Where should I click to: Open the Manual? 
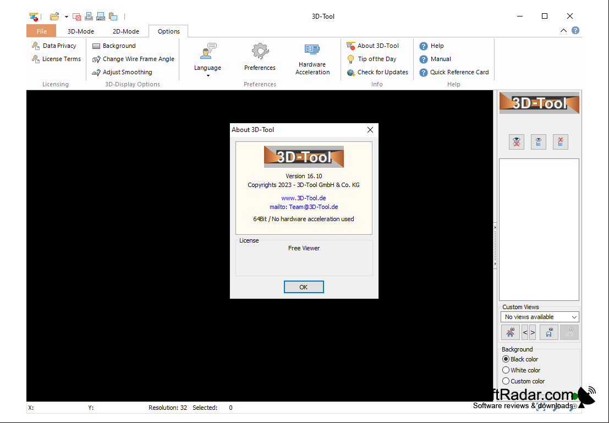point(435,59)
